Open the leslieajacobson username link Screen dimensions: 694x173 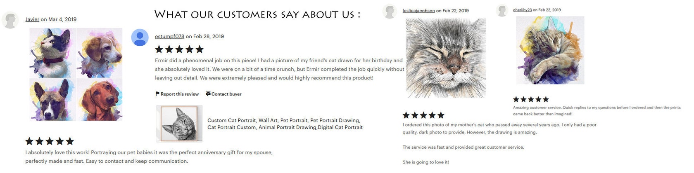coord(418,11)
